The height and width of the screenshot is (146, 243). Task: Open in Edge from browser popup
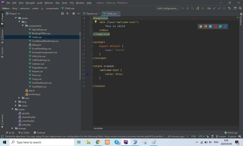pos(225,26)
